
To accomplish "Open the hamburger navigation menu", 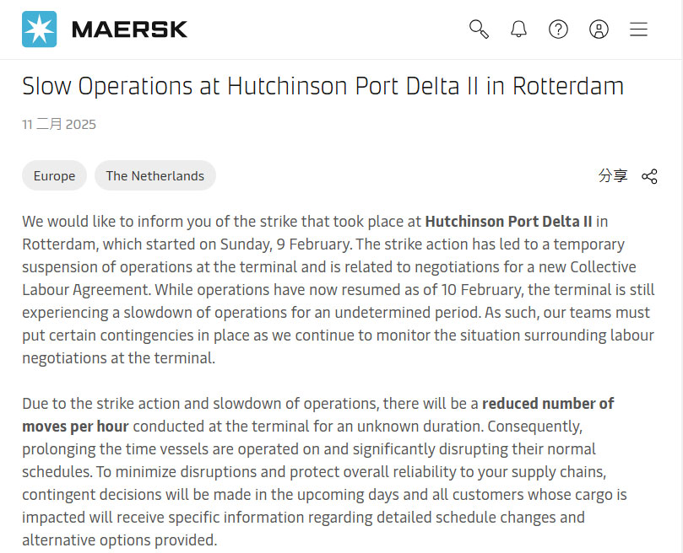I will (x=638, y=29).
